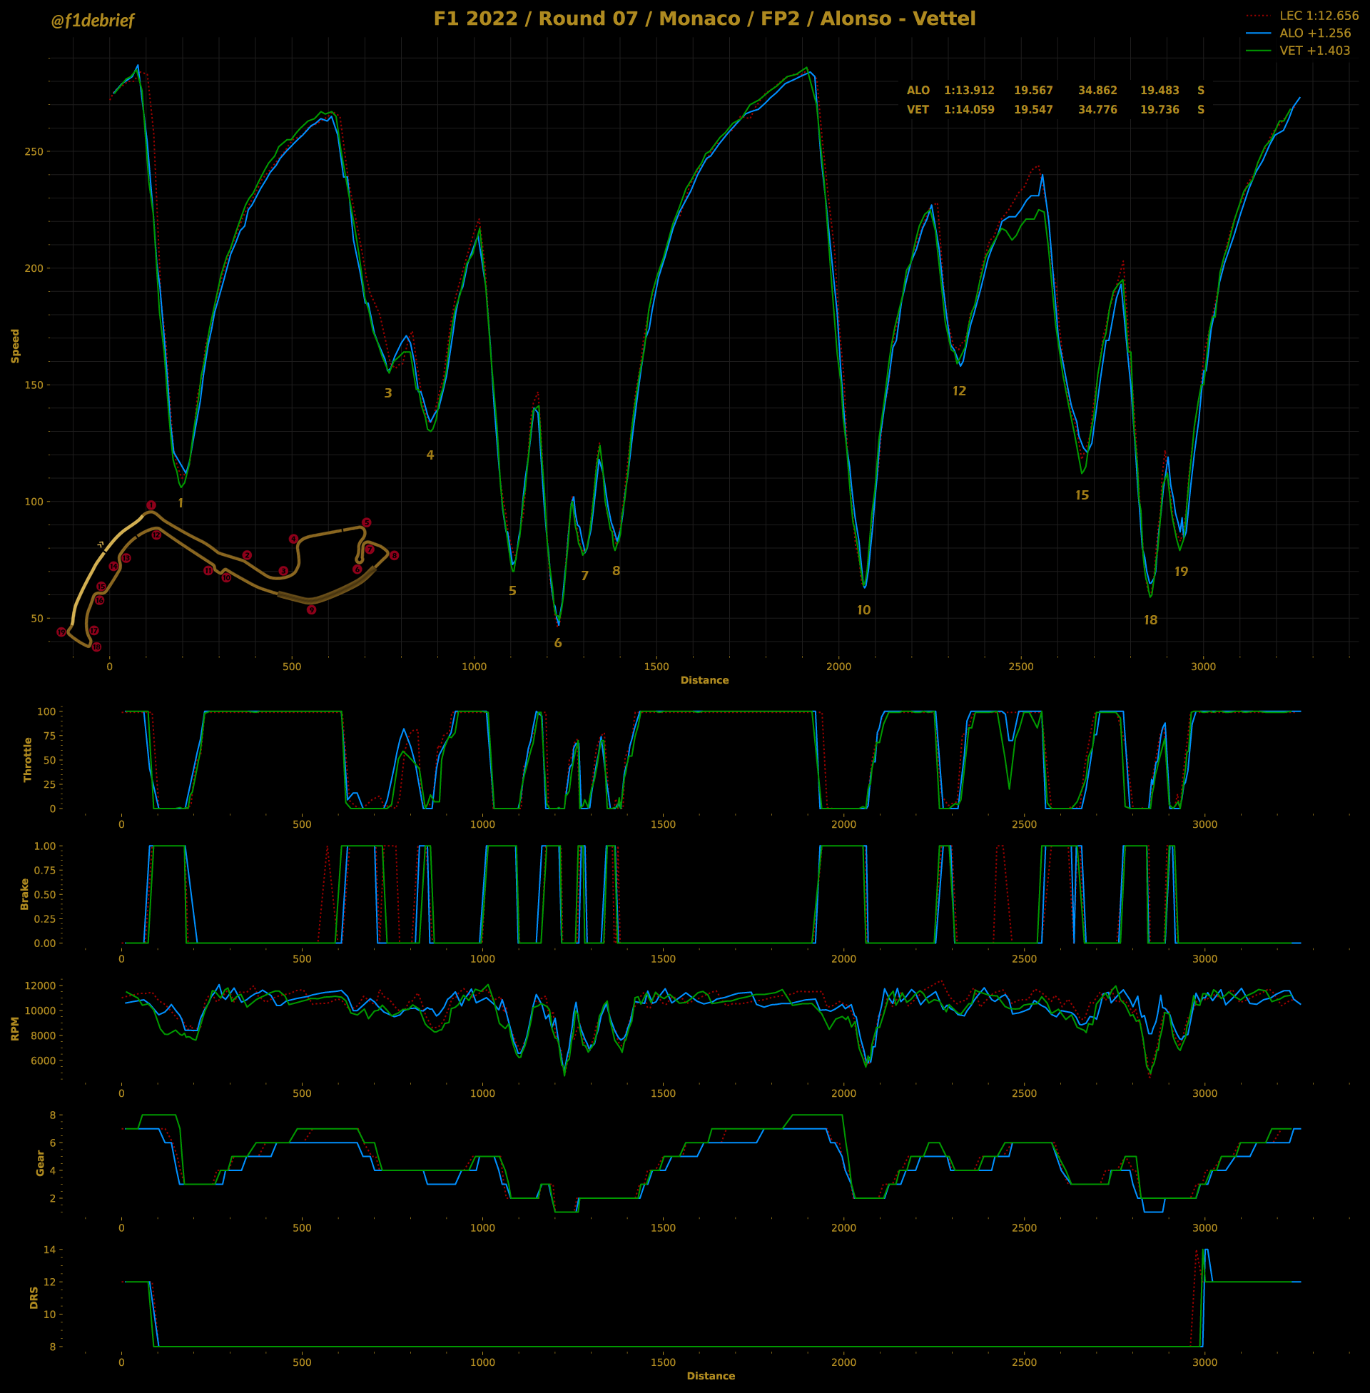The image size is (1370, 1393).
Task: Click VET lap time 1:14.059
Action: (969, 110)
